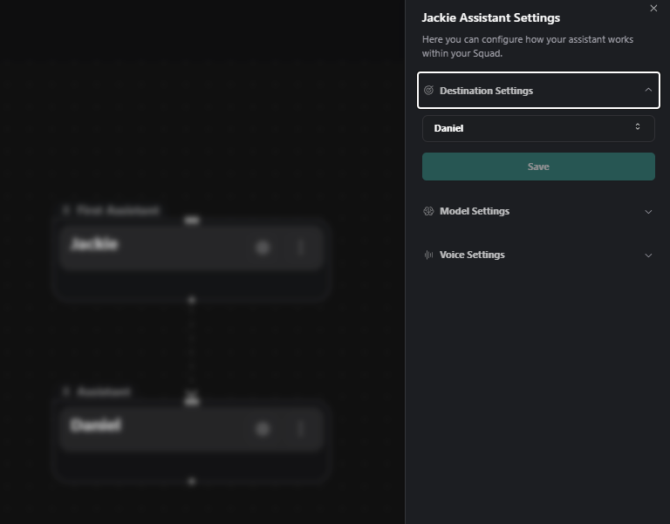670x524 pixels.
Task: Open settings icon on the Daniel node
Action: 263,429
